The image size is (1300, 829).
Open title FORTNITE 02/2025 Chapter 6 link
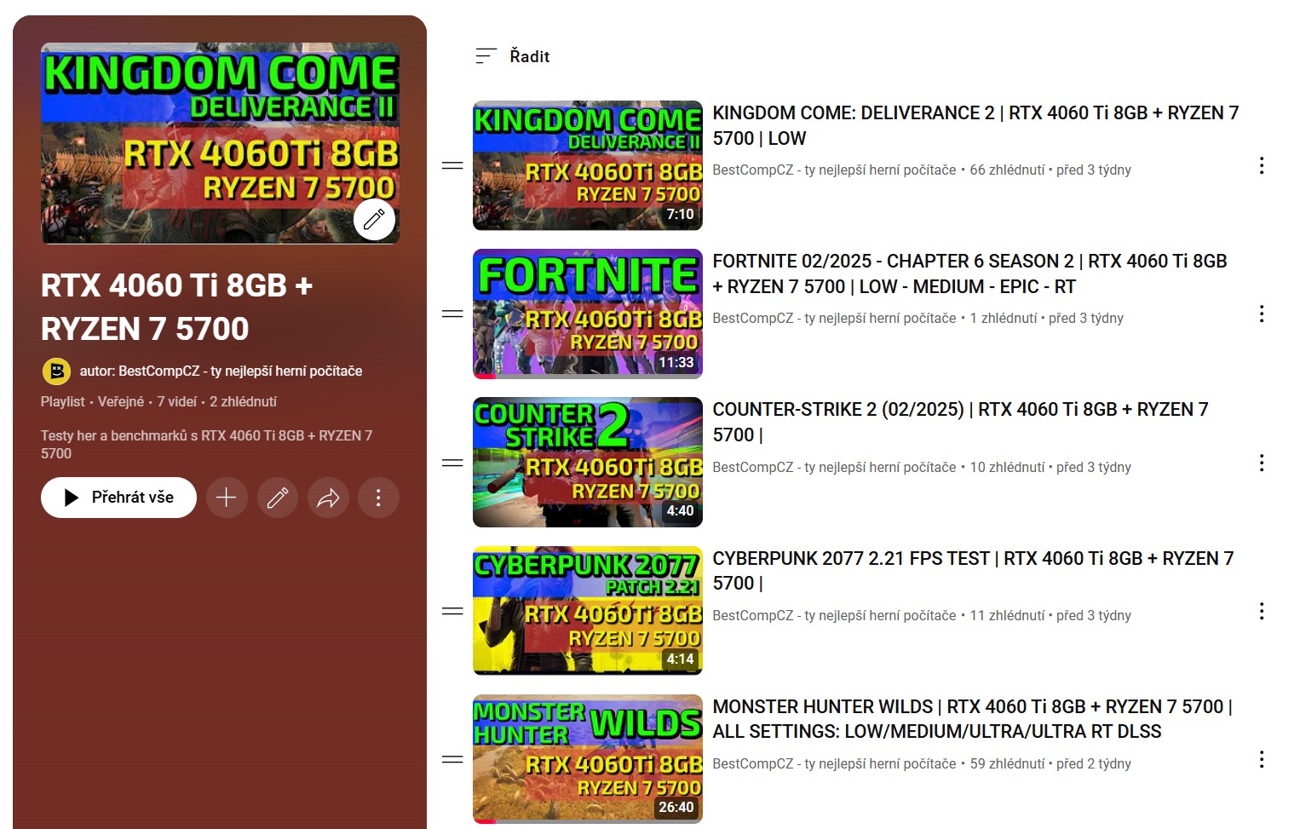click(969, 273)
